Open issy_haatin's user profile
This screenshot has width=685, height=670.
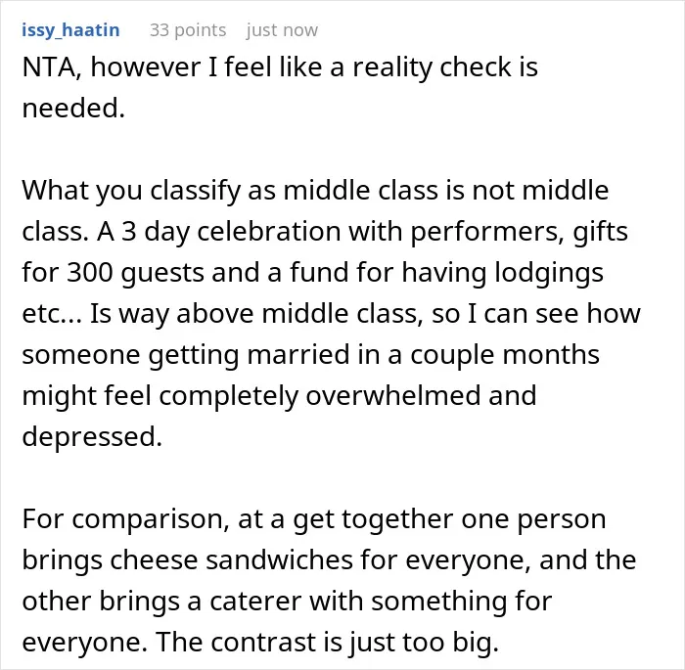(x=70, y=30)
